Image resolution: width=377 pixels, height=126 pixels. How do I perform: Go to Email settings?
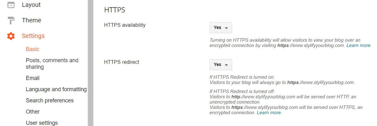coord(33,78)
